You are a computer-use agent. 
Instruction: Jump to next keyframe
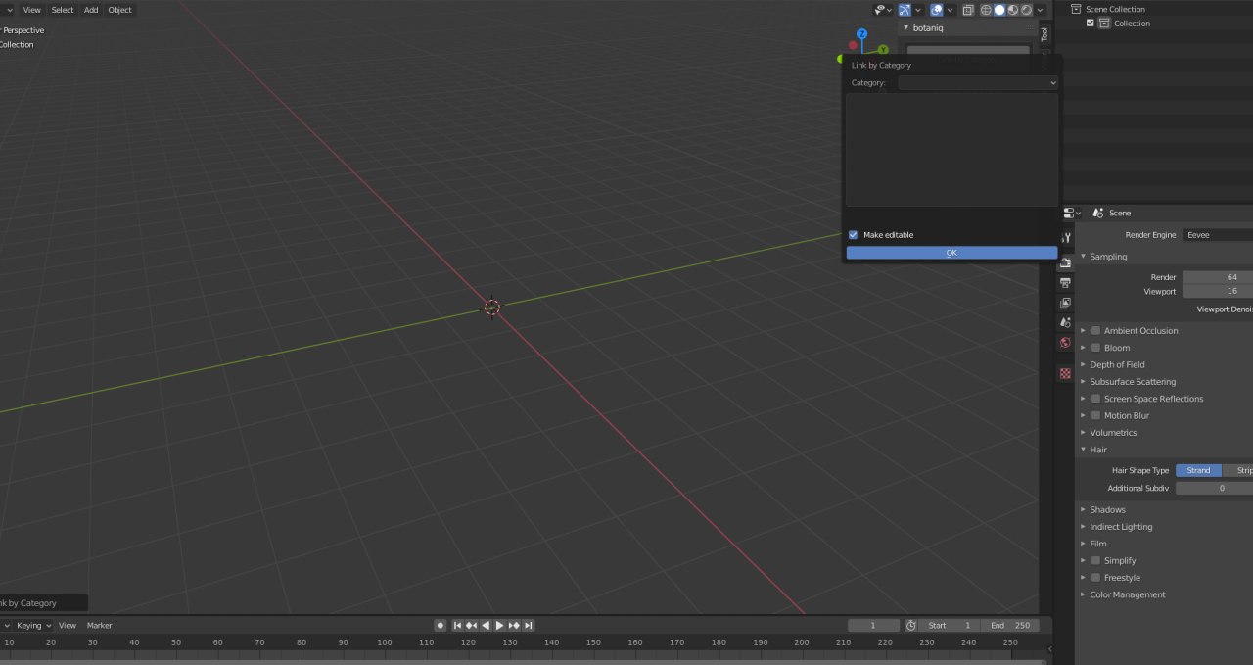tap(514, 626)
